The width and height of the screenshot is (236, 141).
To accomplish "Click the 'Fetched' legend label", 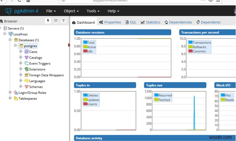I will 164,100.
